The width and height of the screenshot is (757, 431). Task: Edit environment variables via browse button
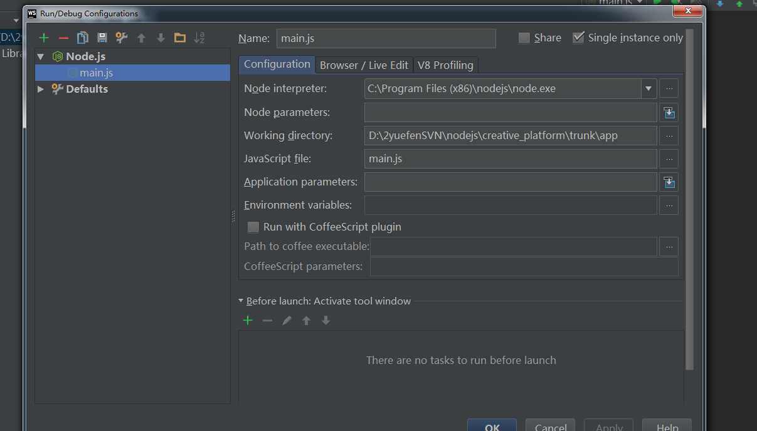click(x=669, y=205)
